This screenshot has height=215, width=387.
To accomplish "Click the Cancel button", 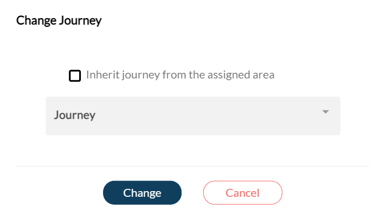I will tap(242, 193).
